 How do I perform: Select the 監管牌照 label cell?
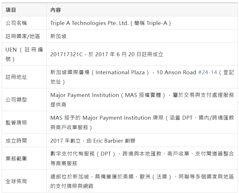(16, 123)
